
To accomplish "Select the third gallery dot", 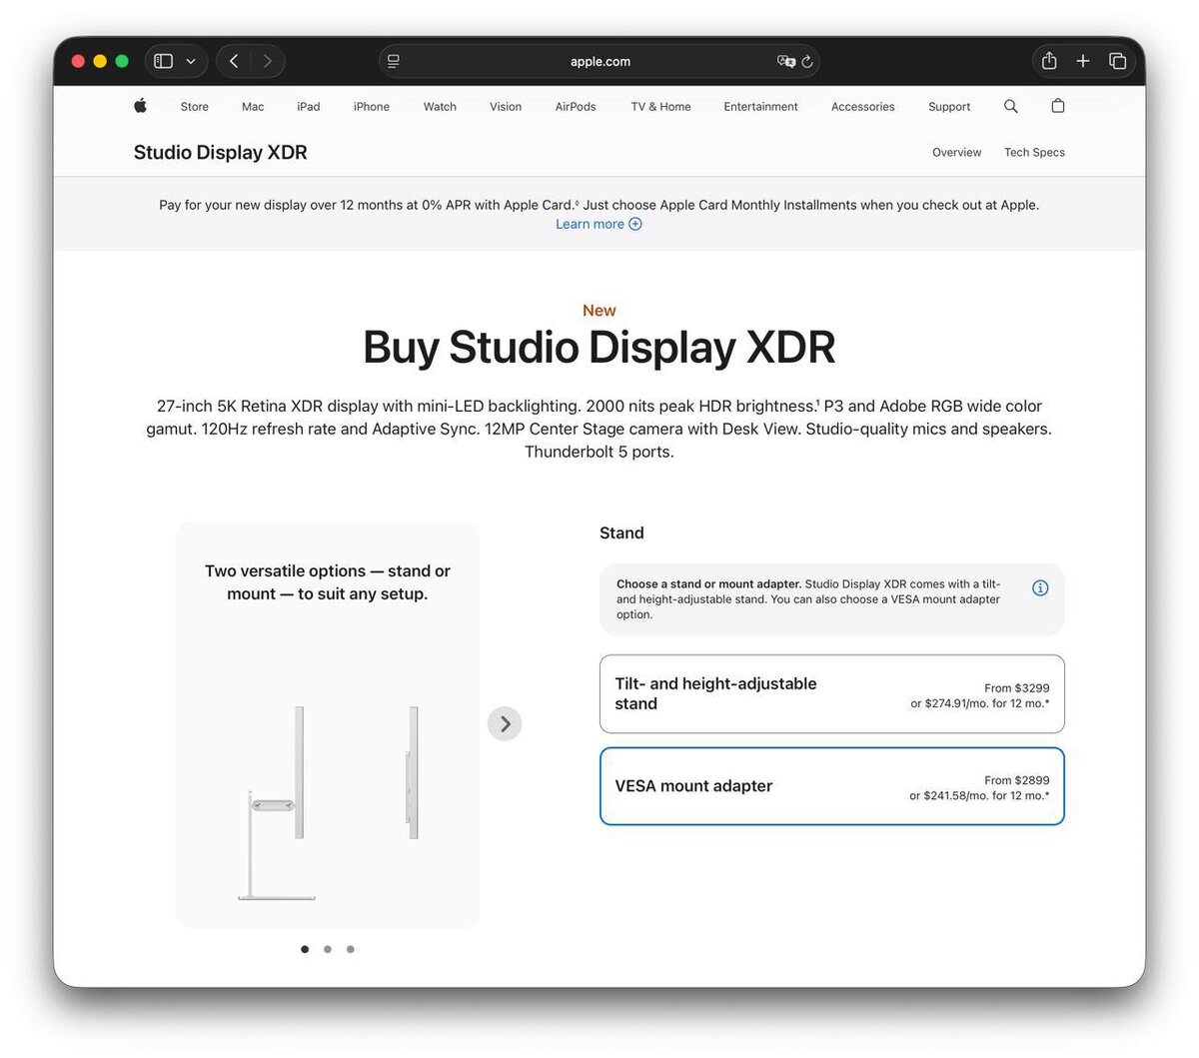I will (x=351, y=949).
